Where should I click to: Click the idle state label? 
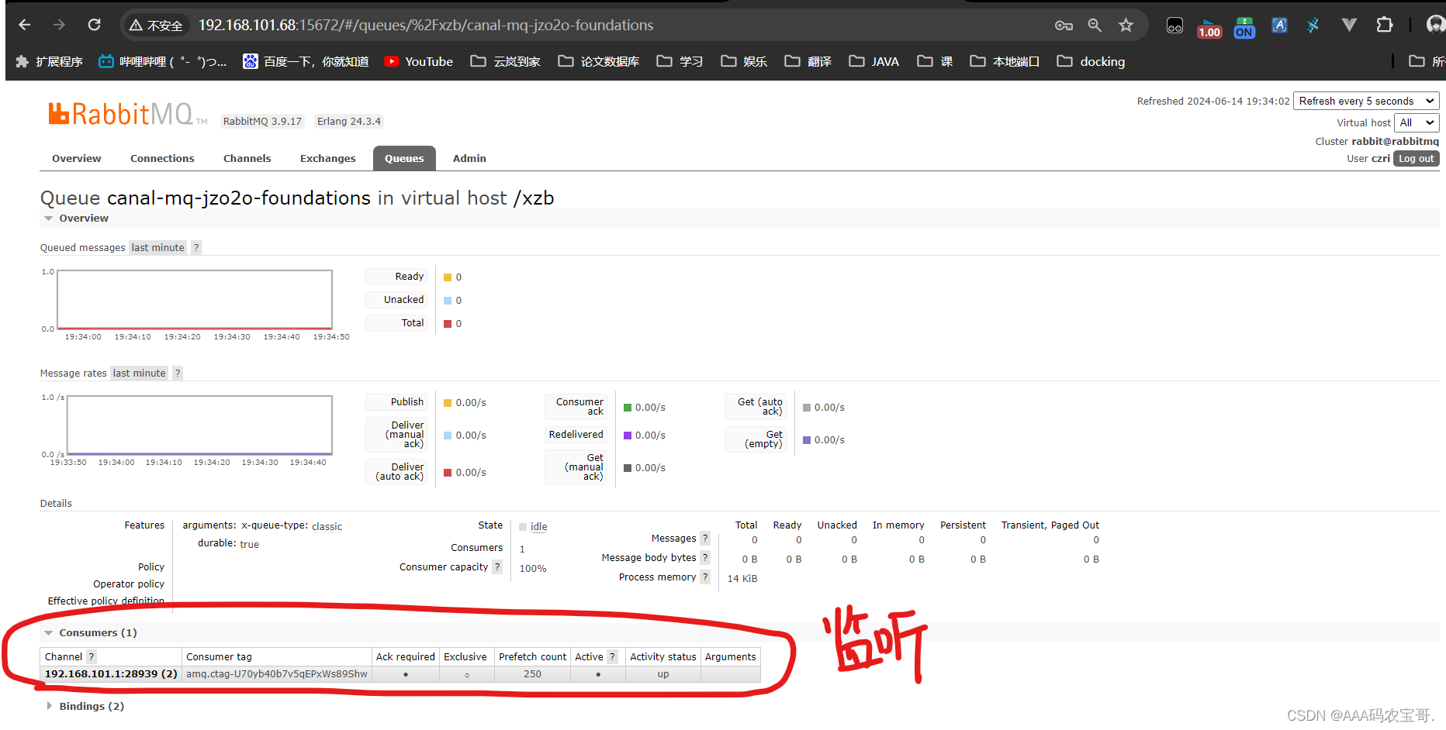538,527
